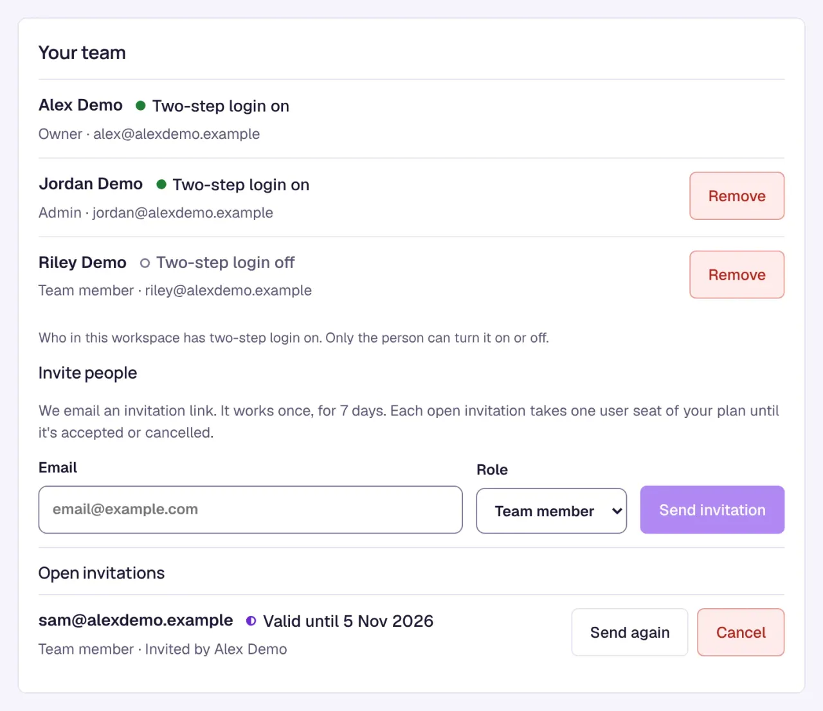Click the sam@alexdemo.example invitation email

(136, 620)
